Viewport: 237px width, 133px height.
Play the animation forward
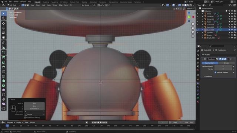pos(101,122)
